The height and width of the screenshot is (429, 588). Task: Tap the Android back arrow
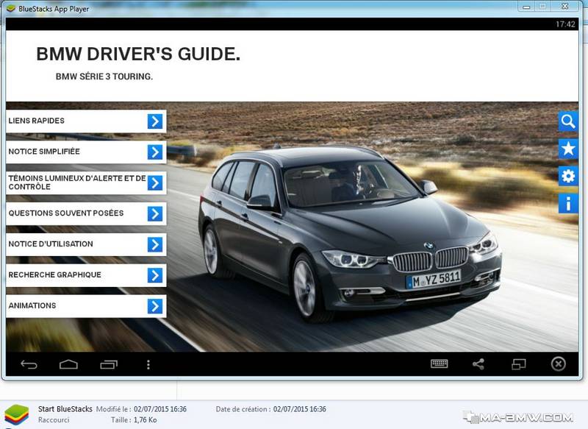tap(29, 364)
